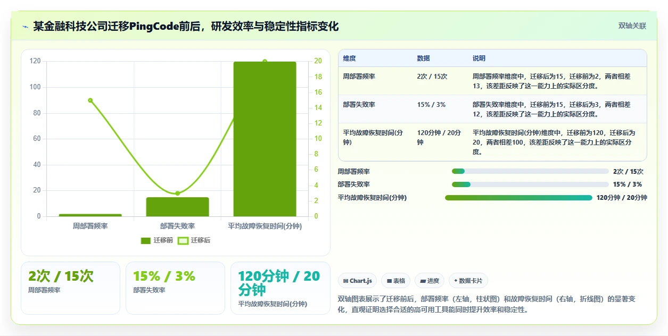The image size is (668, 336).
Task: Click the summary paragraph below the chips
Action: point(486,304)
